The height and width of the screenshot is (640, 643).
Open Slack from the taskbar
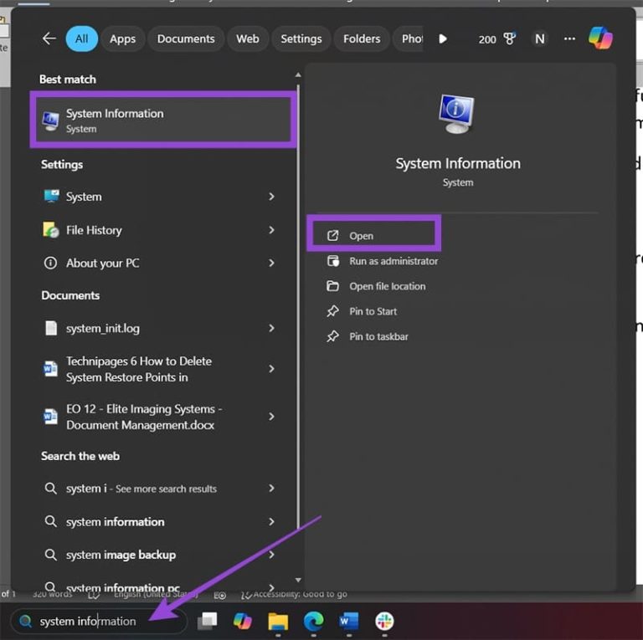(x=384, y=621)
